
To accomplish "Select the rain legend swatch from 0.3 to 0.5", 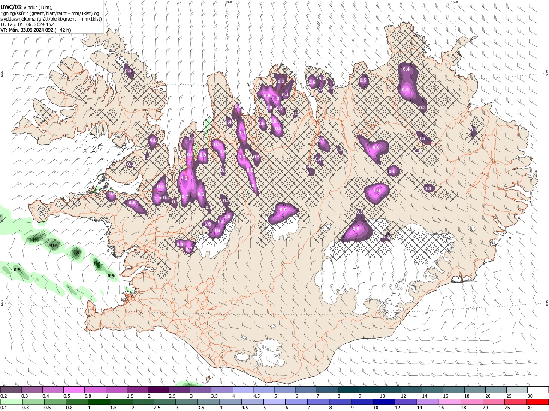I will [x=33, y=402].
